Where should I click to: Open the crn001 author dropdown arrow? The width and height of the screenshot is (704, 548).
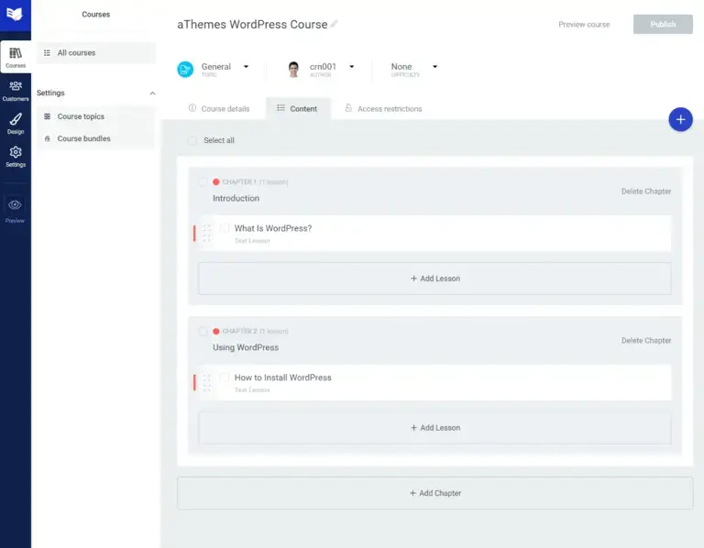[x=352, y=66]
